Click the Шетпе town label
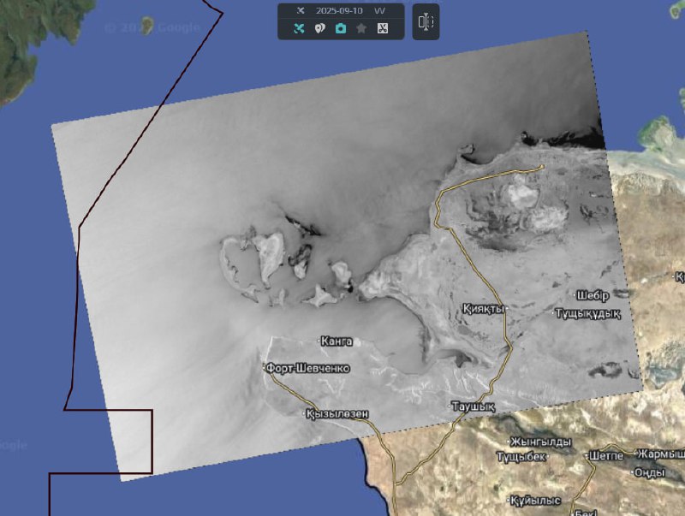The width and height of the screenshot is (685, 516). point(606,456)
